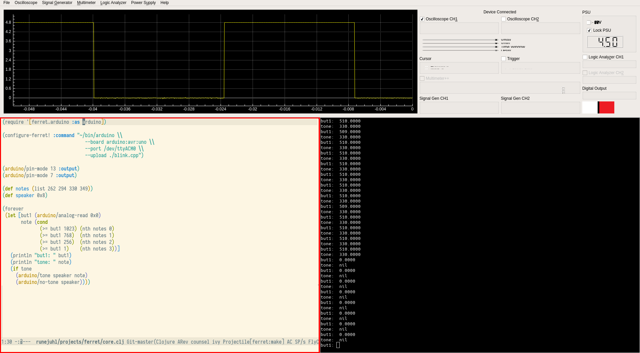Click the terminal cursor after the last 'but1:'
Viewport: 640px width, 353px height.
[338, 345]
